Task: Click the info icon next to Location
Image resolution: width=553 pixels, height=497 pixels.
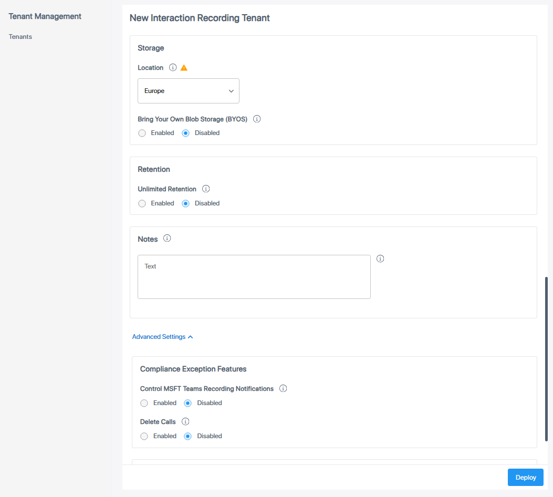Action: pos(173,68)
